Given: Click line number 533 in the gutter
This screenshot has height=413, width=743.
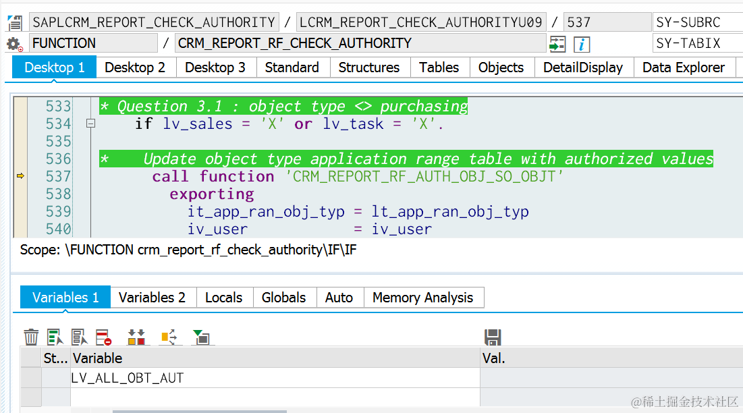Looking at the screenshot, I should [x=58, y=106].
